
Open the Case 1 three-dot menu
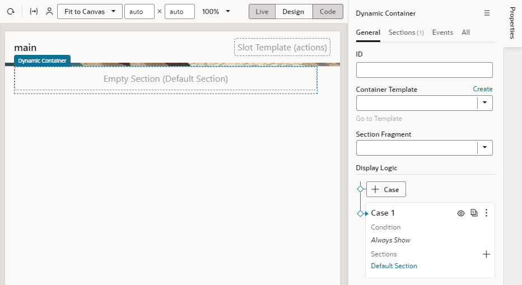[486, 213]
